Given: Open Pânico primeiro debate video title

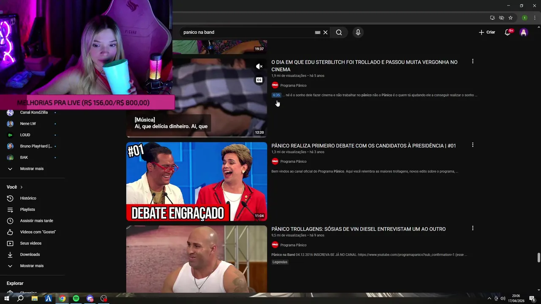Looking at the screenshot, I should pos(363,146).
